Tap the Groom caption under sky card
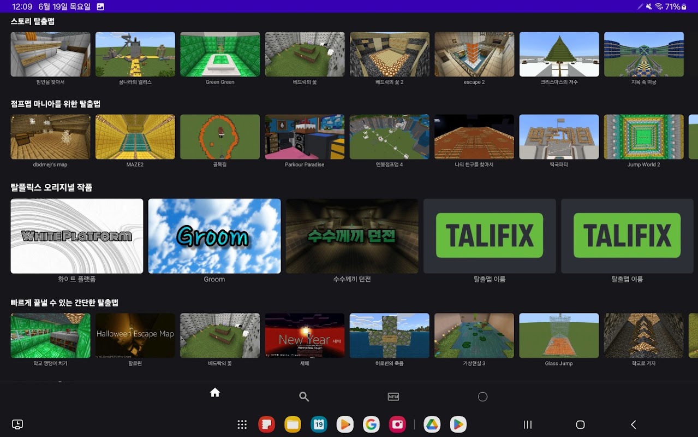 [214, 279]
